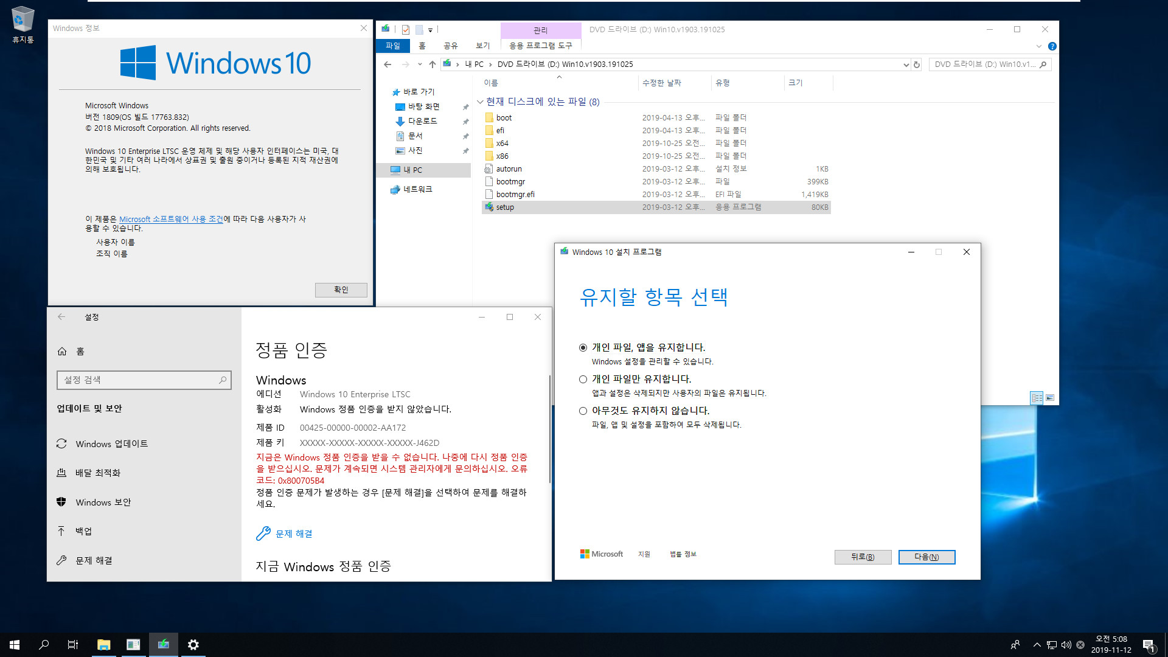
Task: Select the bootmgr file
Action: (x=510, y=181)
